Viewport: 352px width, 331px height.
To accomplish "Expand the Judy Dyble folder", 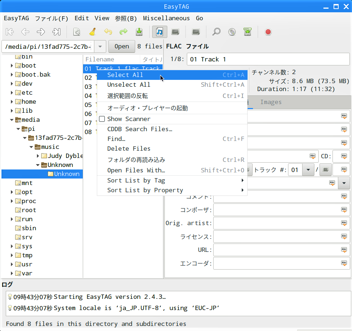I will point(38,156).
